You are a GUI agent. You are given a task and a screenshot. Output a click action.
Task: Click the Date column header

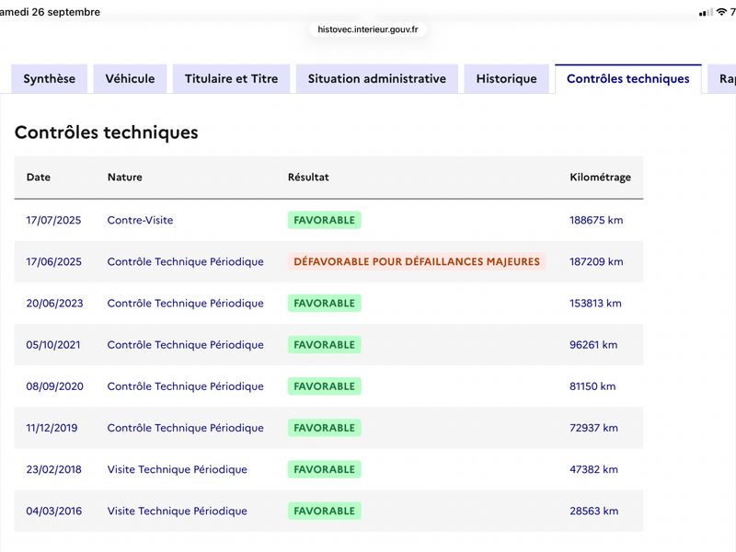pyautogui.click(x=39, y=177)
